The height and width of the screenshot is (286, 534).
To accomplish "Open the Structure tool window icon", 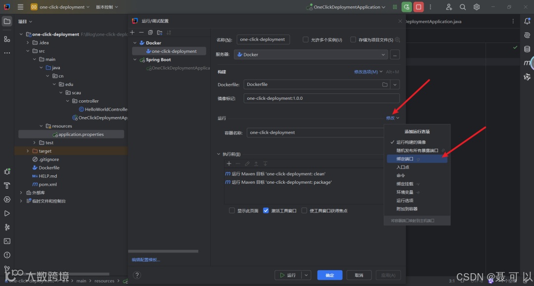I will click(x=7, y=39).
